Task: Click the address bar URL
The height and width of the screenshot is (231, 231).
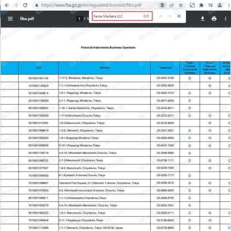Action: (x=91, y=5)
